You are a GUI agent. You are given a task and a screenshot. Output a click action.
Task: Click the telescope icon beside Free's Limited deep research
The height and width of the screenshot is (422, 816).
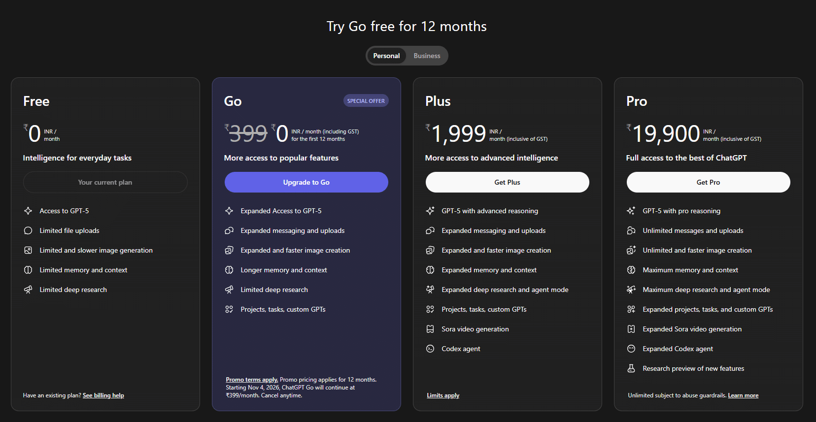coord(28,290)
